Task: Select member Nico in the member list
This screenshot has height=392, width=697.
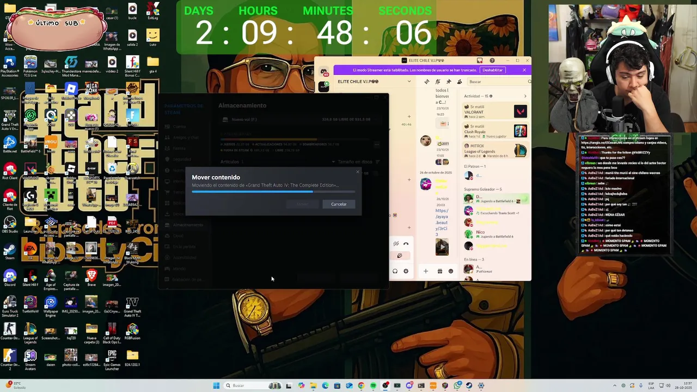Action: [495, 234]
